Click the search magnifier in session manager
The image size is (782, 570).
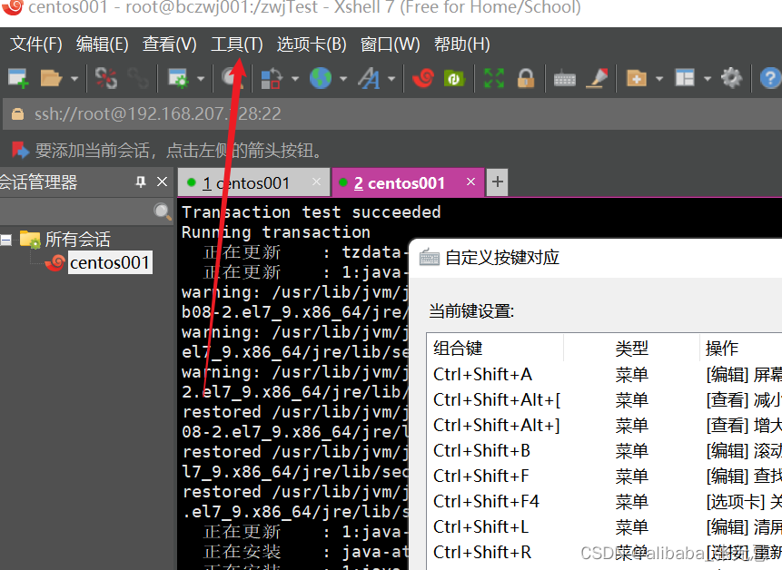point(162,211)
